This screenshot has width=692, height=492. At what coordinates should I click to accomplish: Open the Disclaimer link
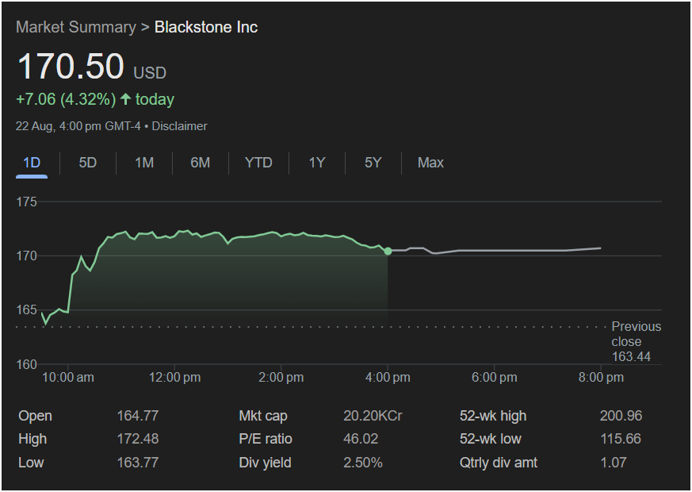click(179, 126)
